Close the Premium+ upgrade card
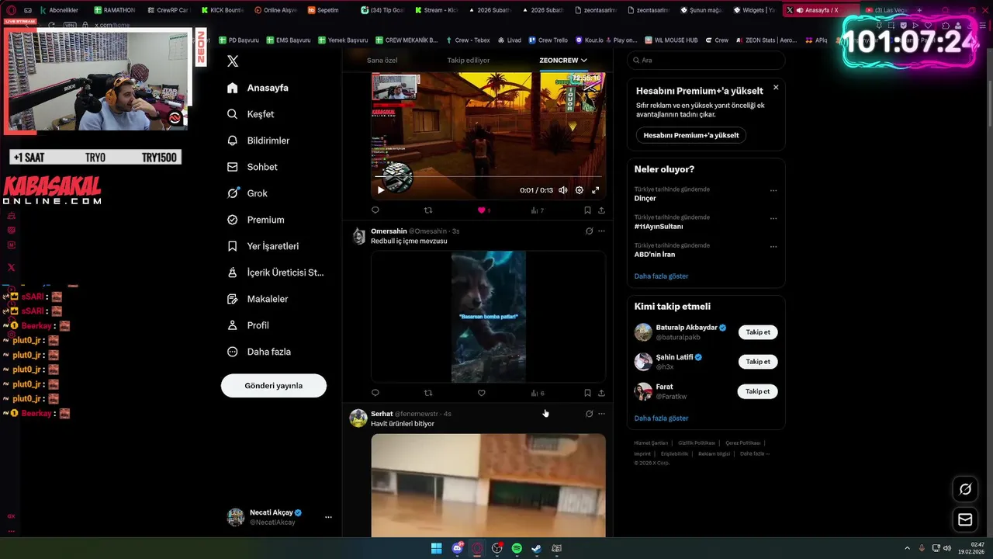 pyautogui.click(x=776, y=88)
